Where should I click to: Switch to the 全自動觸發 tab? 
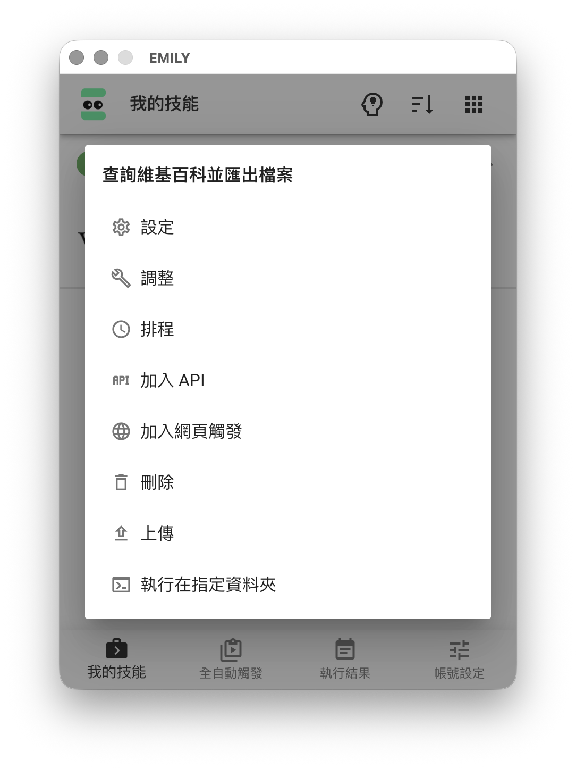231,660
